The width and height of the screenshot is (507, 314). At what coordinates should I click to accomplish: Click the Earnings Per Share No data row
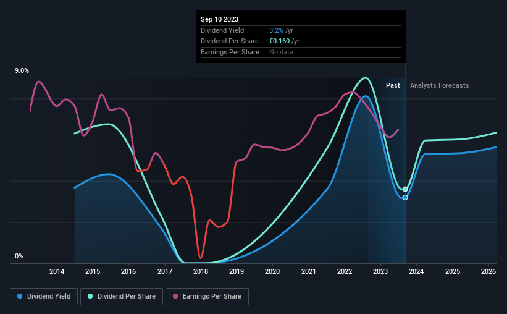pos(301,52)
